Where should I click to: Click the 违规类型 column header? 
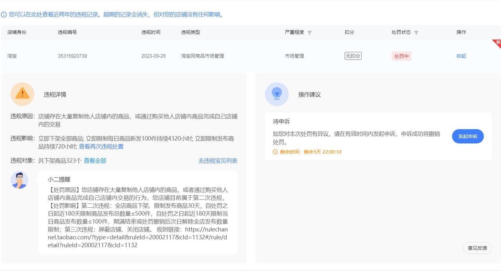[x=190, y=32]
